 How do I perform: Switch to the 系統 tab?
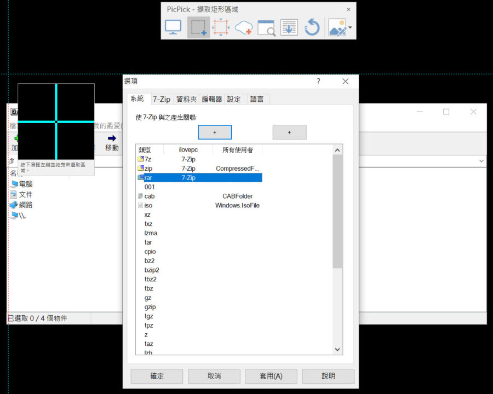pyautogui.click(x=137, y=99)
